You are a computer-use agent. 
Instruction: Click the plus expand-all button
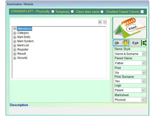click(x=100, y=22)
